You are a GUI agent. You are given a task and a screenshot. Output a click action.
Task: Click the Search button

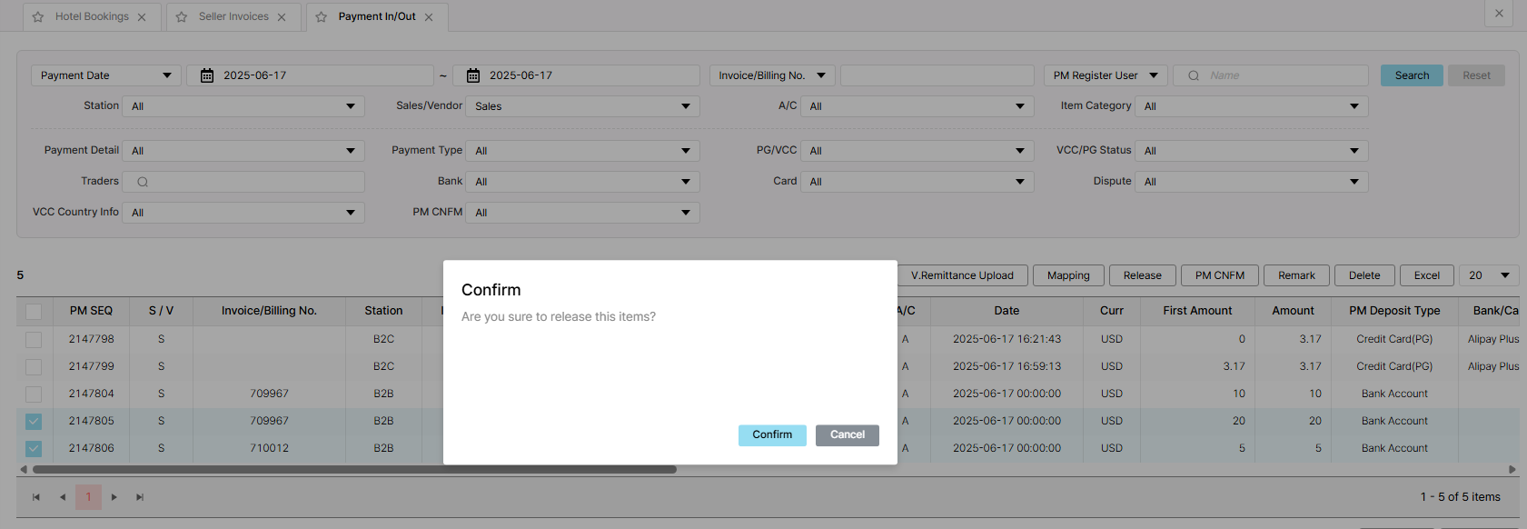[x=1412, y=75]
